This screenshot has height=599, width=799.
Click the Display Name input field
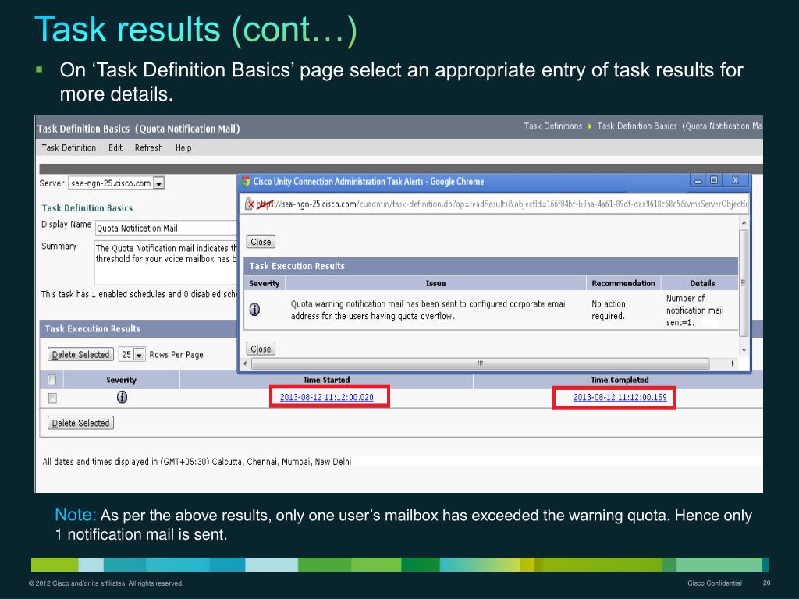pyautogui.click(x=166, y=228)
